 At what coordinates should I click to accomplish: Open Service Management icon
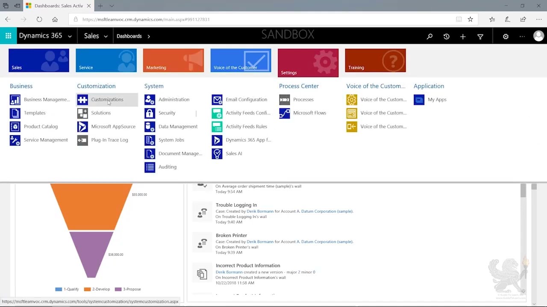point(15,140)
